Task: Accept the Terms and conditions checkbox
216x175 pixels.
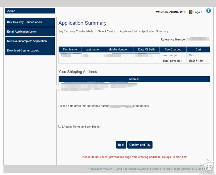Action: coord(60,127)
